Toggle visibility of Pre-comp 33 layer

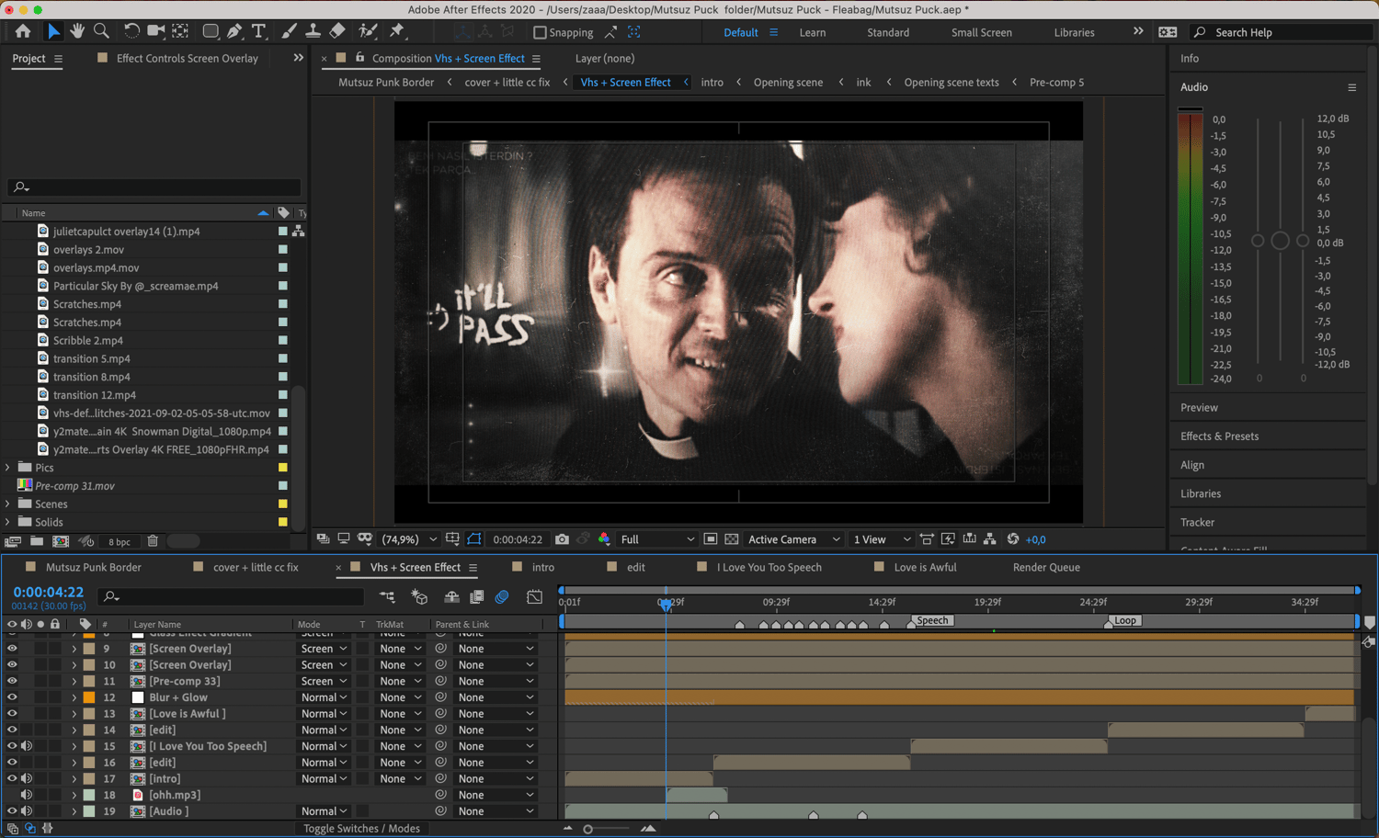[x=12, y=681]
